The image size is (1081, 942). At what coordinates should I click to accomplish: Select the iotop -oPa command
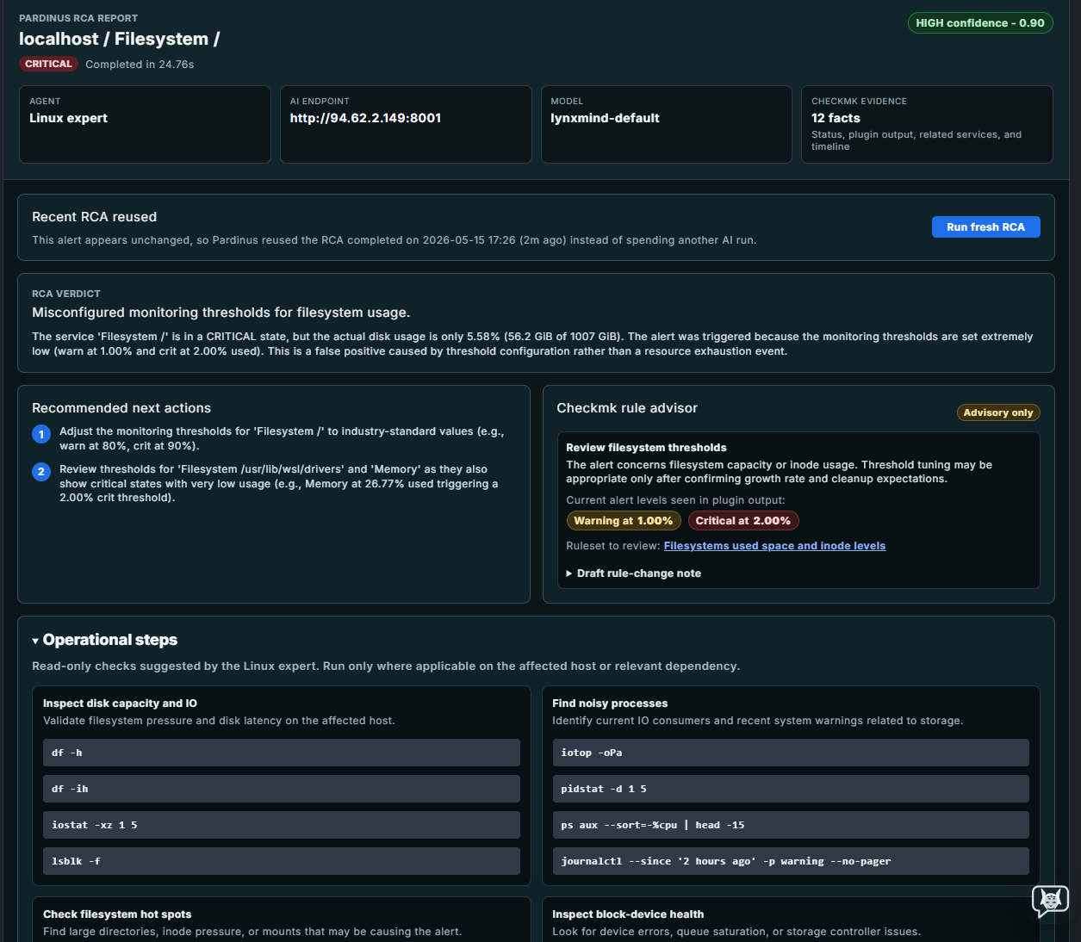pyautogui.click(x=791, y=753)
